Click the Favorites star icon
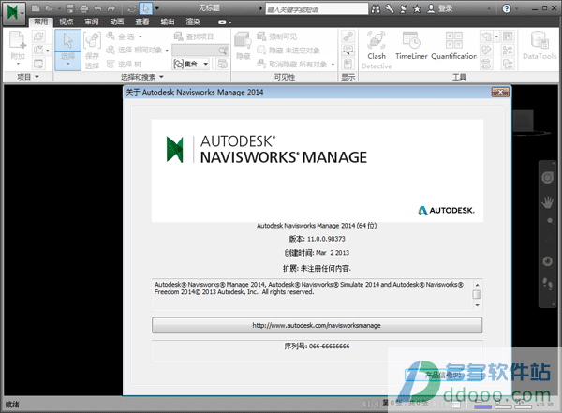562x413 pixels. point(417,9)
